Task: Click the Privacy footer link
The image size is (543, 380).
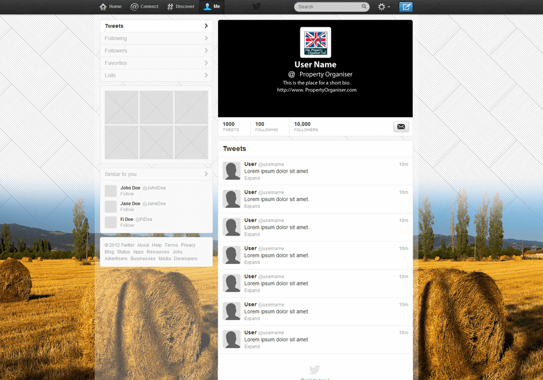Action: pyautogui.click(x=188, y=245)
